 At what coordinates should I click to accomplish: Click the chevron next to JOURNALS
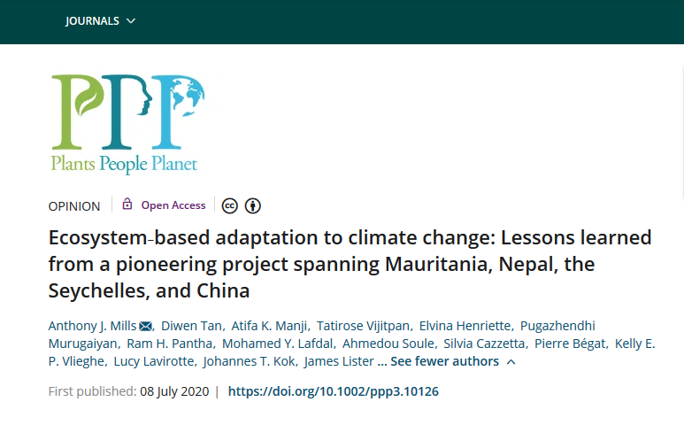tap(131, 21)
